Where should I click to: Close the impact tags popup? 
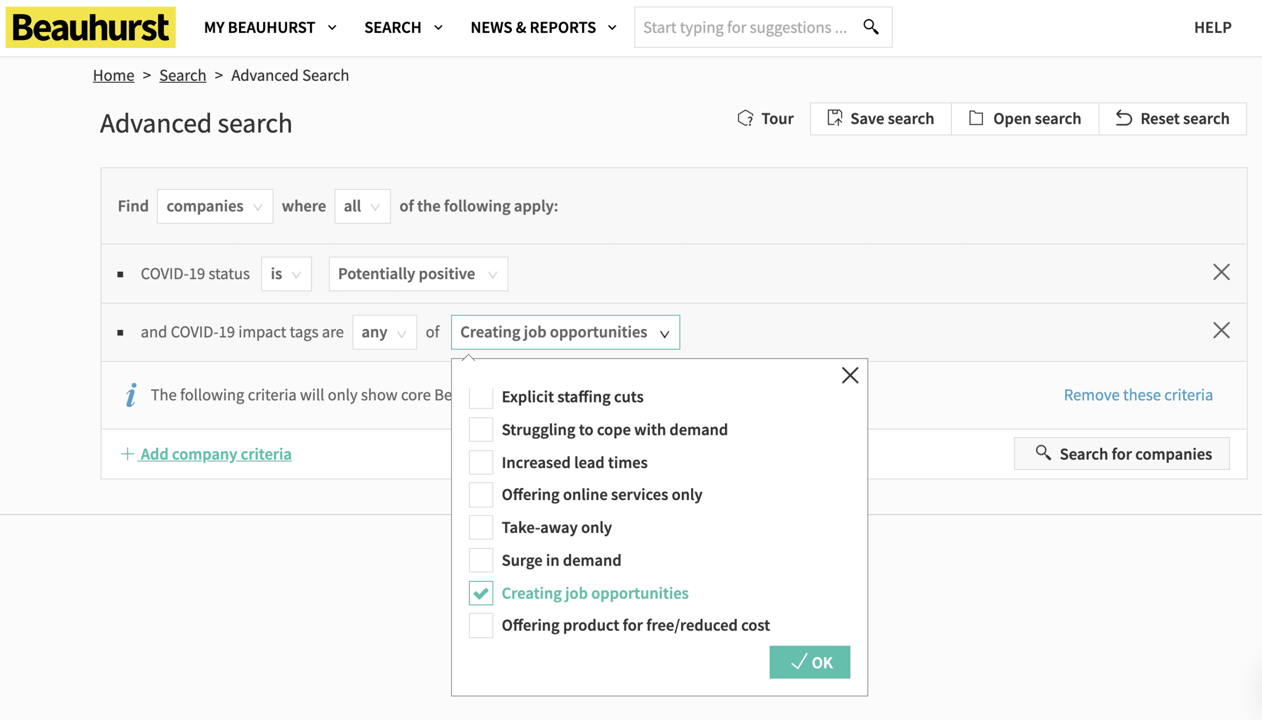(x=850, y=375)
